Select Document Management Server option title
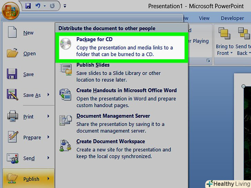251x188 pixels. 113,116
